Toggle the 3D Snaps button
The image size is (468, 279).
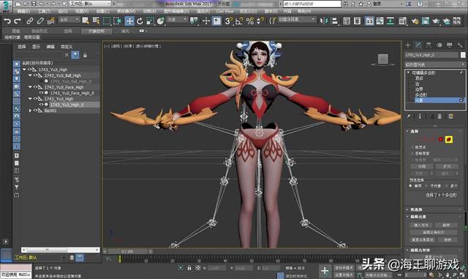[229, 21]
